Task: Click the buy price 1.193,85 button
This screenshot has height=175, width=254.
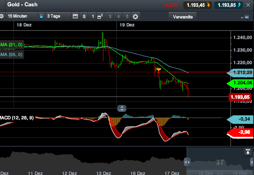Action: click(228, 5)
